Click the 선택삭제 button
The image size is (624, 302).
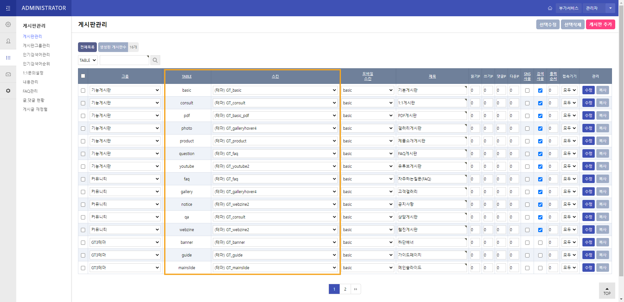tap(573, 24)
